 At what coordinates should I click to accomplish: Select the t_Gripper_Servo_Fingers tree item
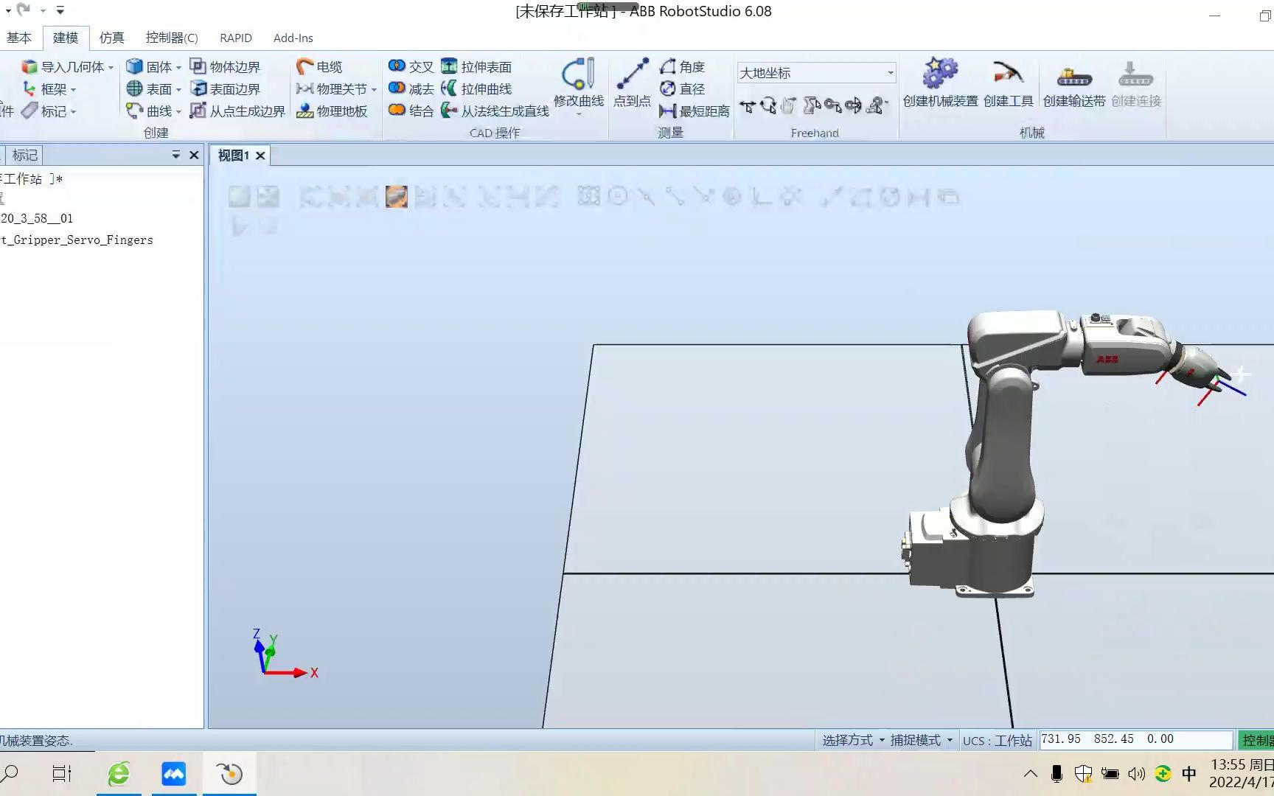pyautogui.click(x=77, y=240)
